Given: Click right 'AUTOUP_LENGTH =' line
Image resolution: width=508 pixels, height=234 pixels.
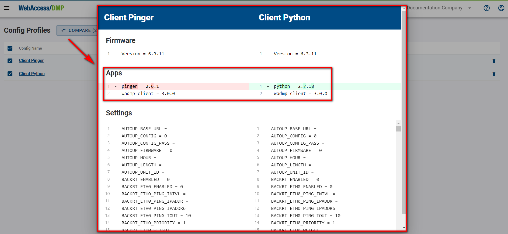Looking at the screenshot, I should click(x=291, y=165).
